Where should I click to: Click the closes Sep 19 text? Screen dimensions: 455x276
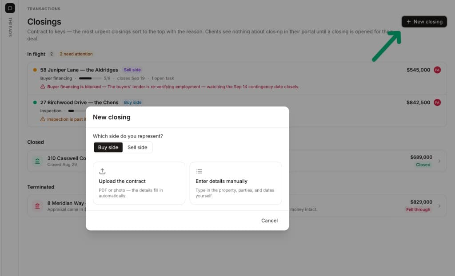click(131, 78)
